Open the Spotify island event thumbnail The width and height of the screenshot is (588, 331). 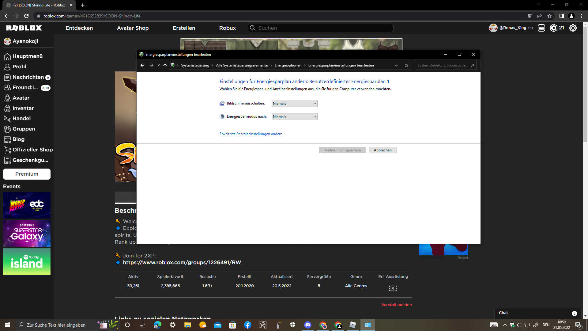click(27, 261)
